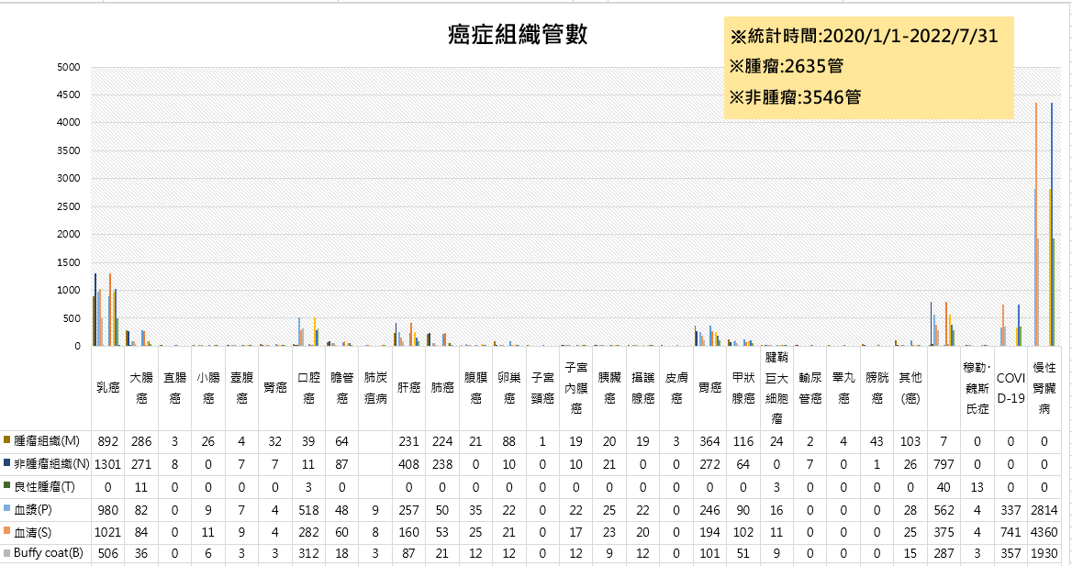Select the 肺癌 category label
The height and width of the screenshot is (566, 1072).
point(442,388)
